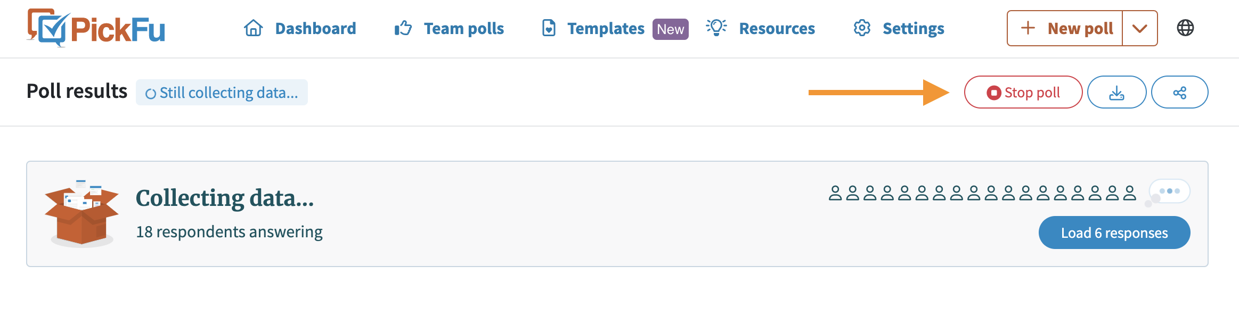
Task: Create a New poll
Action: coord(1065,28)
